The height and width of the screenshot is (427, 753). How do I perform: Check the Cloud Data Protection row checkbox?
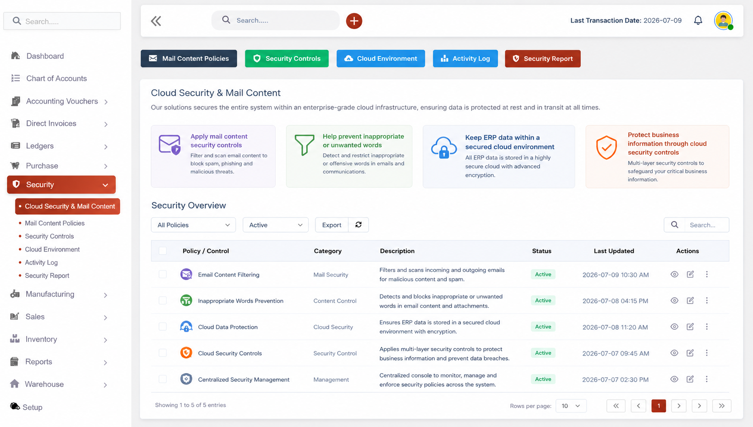[x=163, y=327]
